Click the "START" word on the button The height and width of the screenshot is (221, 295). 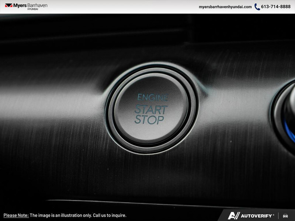(x=150, y=109)
